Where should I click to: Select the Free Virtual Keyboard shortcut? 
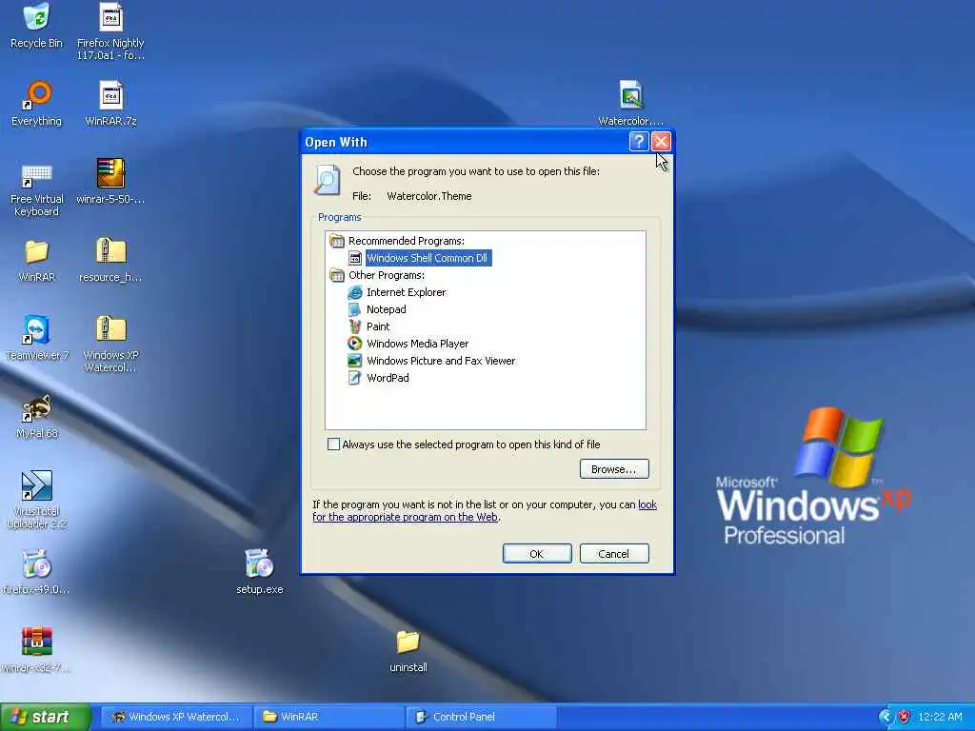(36, 174)
